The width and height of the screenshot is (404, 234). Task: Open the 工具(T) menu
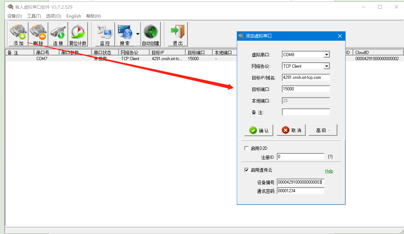(34, 16)
